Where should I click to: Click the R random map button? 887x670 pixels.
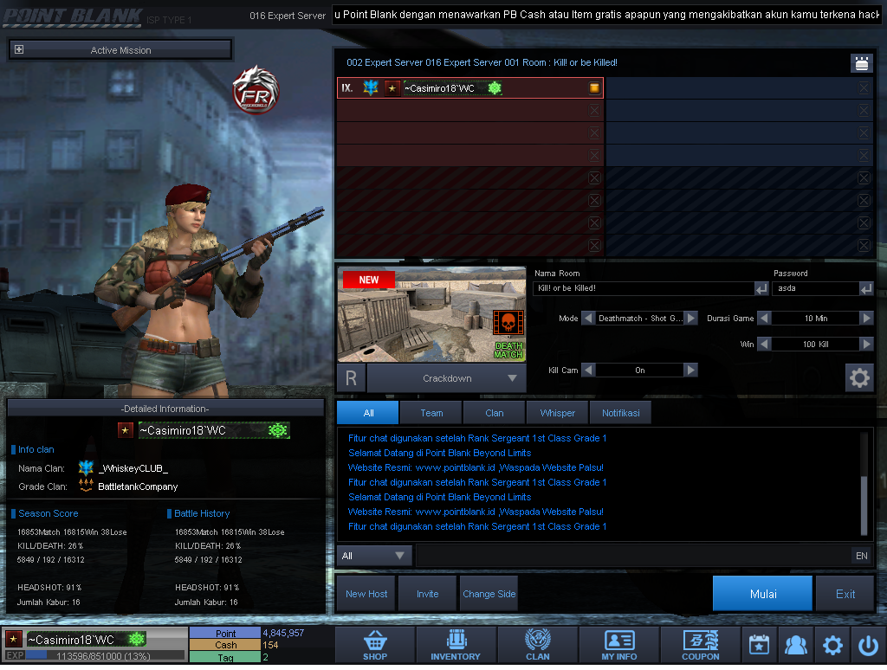352,378
